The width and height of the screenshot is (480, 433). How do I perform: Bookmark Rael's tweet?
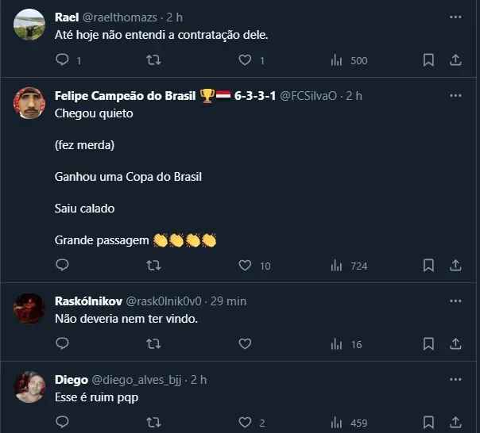click(428, 60)
